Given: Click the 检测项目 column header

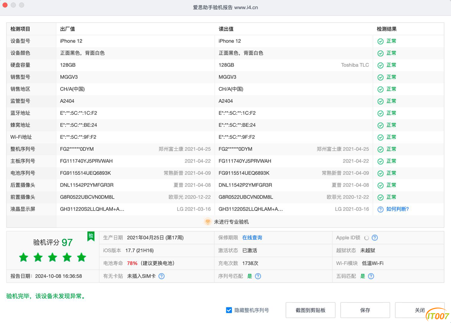Looking at the screenshot, I should point(20,29).
